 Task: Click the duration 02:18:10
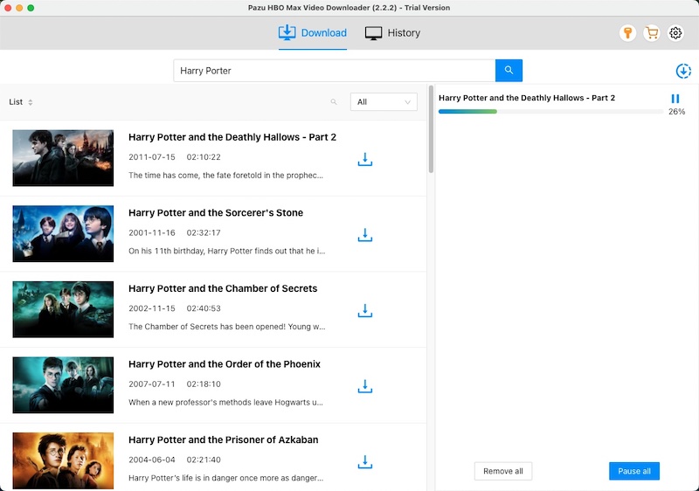(204, 384)
